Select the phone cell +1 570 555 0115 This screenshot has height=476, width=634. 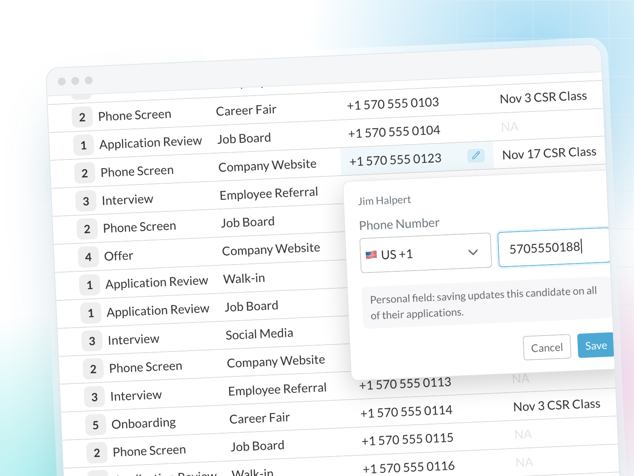click(407, 440)
